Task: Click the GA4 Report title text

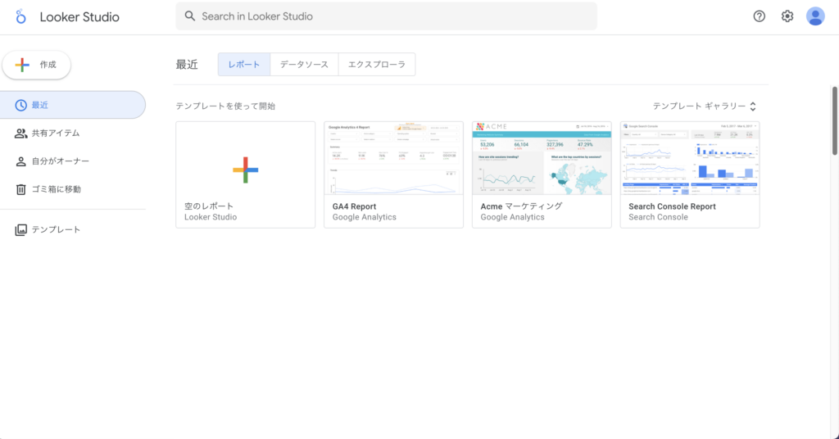Action: click(x=354, y=206)
